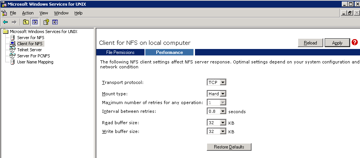The width and height of the screenshot is (360, 158).
Task: Open the Action menu
Action: [x=28, y=13]
